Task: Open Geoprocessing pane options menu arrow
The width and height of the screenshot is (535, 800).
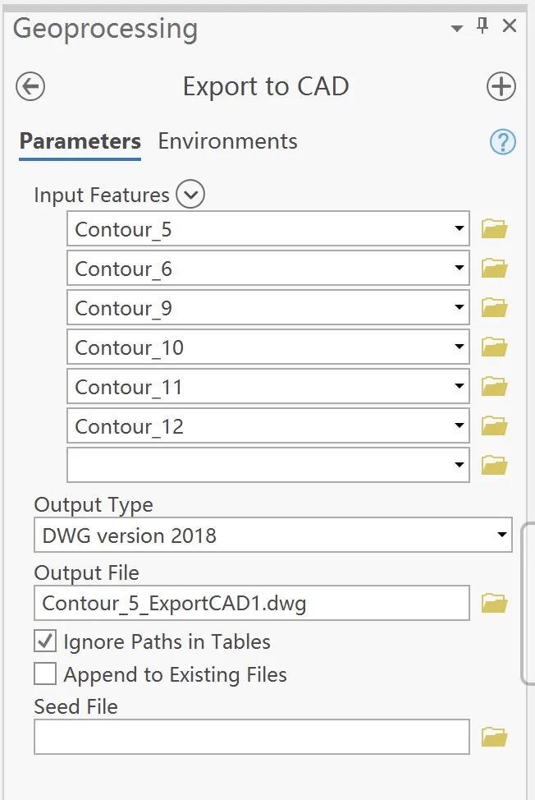Action: (457, 28)
